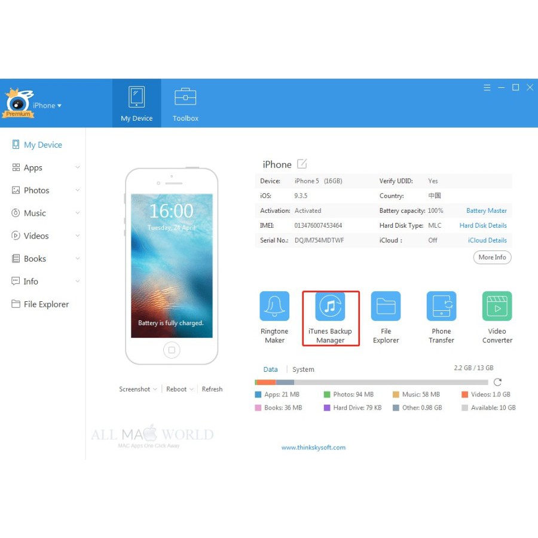Select the serial number DQJM754MDTWF
This screenshot has height=538, width=538.
[x=319, y=240]
